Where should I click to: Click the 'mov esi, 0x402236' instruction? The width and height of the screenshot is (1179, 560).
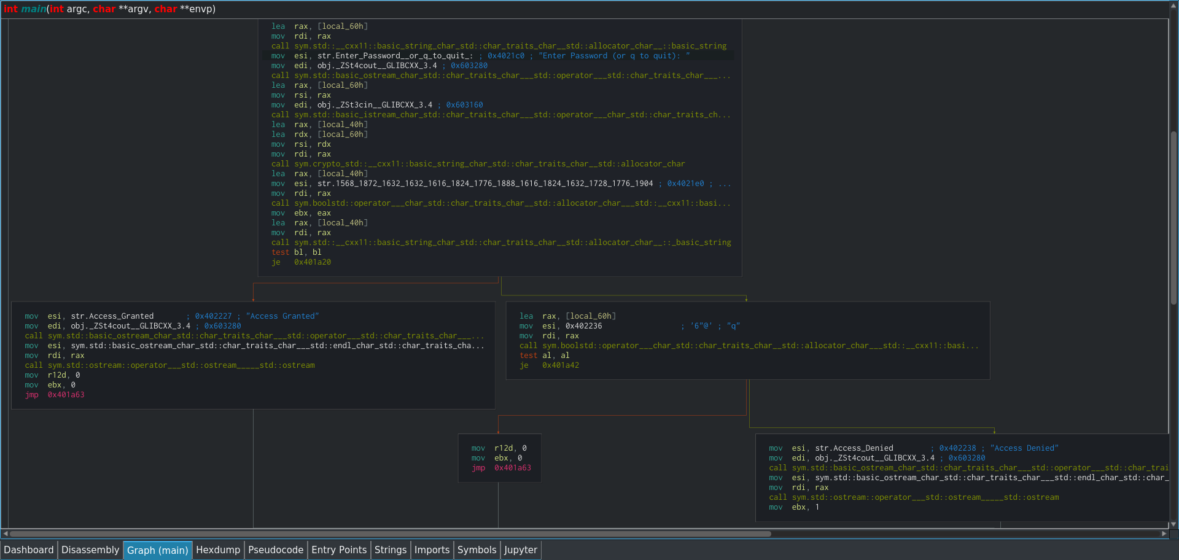click(x=629, y=326)
